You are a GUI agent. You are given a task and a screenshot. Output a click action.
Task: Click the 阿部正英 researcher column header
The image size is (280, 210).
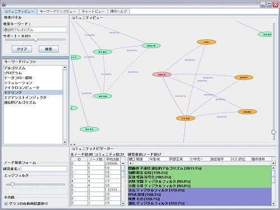point(179,159)
